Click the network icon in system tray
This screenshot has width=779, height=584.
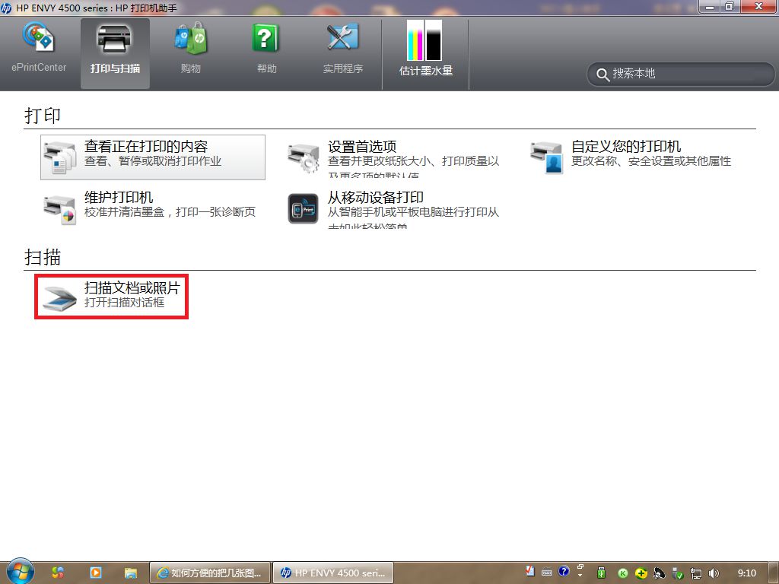point(696,573)
